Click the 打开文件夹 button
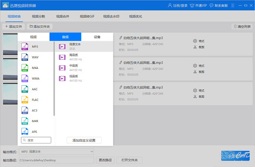This screenshot has height=167, width=255. pyautogui.click(x=130, y=160)
